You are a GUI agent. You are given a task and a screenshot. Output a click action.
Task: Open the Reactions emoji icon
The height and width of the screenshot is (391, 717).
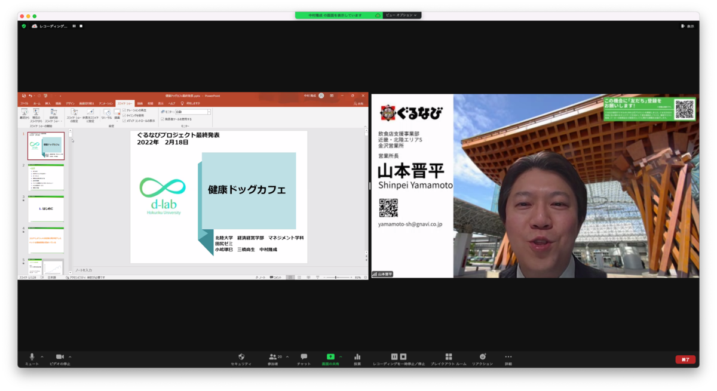[482, 357]
